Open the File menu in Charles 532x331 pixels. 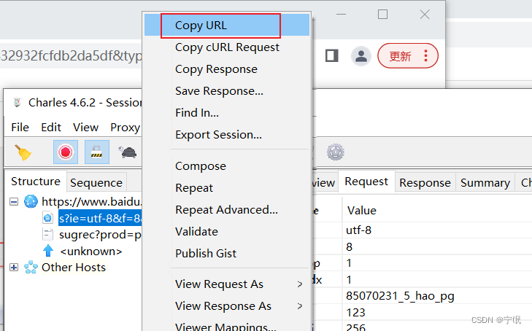point(20,128)
